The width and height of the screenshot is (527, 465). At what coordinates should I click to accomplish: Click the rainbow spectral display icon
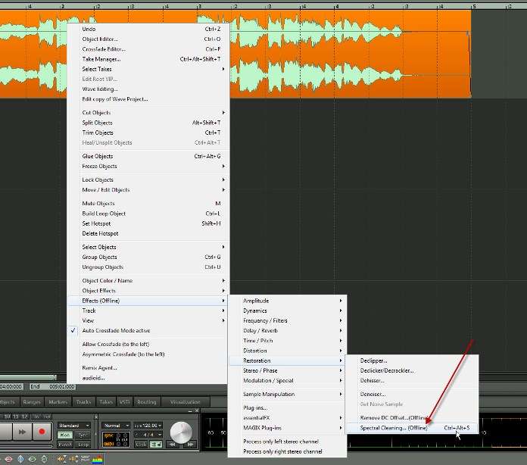pos(98,459)
